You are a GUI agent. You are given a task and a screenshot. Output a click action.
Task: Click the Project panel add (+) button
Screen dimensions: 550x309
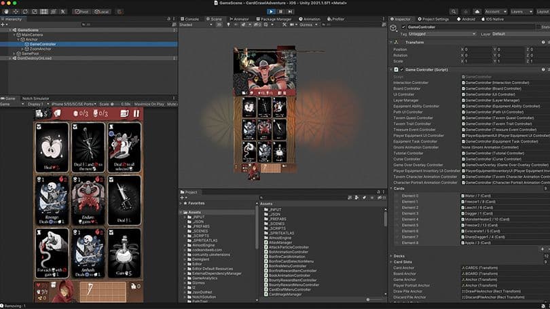pos(183,198)
